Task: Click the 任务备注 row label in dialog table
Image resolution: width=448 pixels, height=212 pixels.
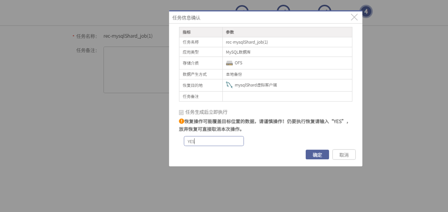Action: click(x=191, y=96)
